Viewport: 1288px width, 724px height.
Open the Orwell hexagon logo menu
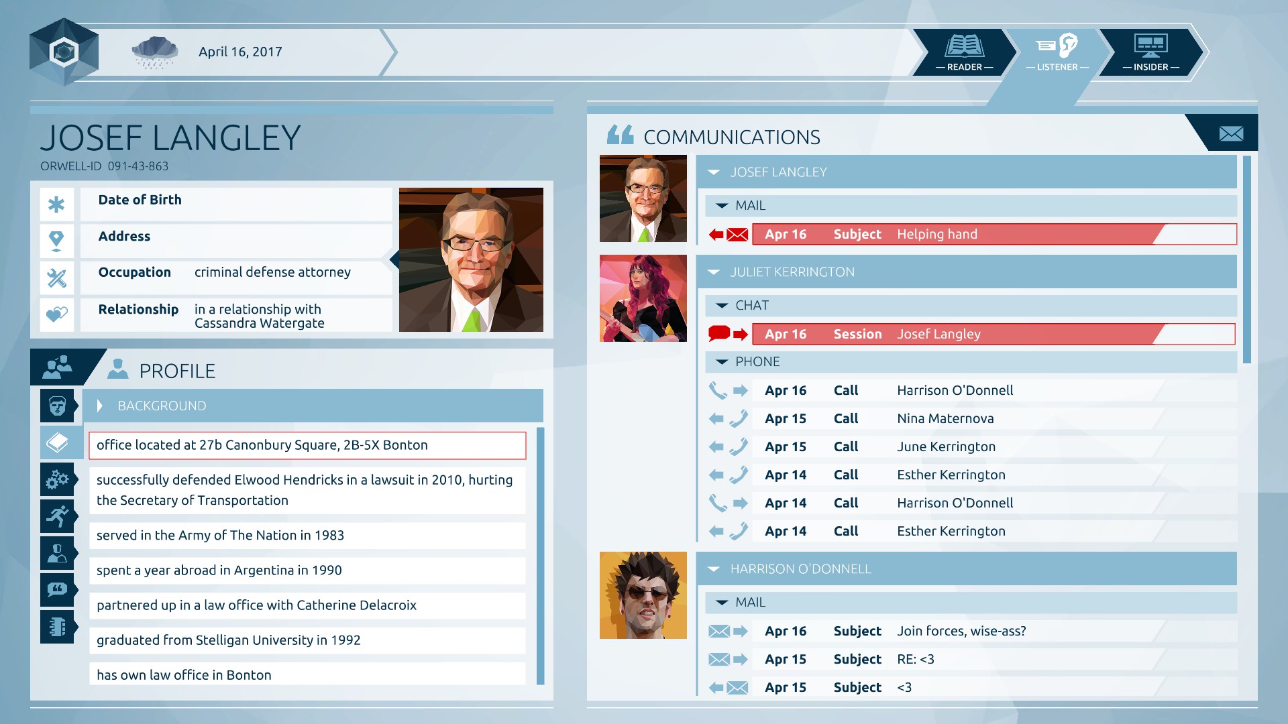pos(64,52)
